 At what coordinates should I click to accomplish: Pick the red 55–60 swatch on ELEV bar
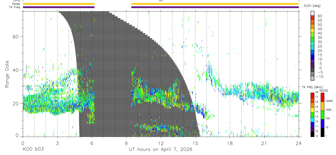(312, 17)
